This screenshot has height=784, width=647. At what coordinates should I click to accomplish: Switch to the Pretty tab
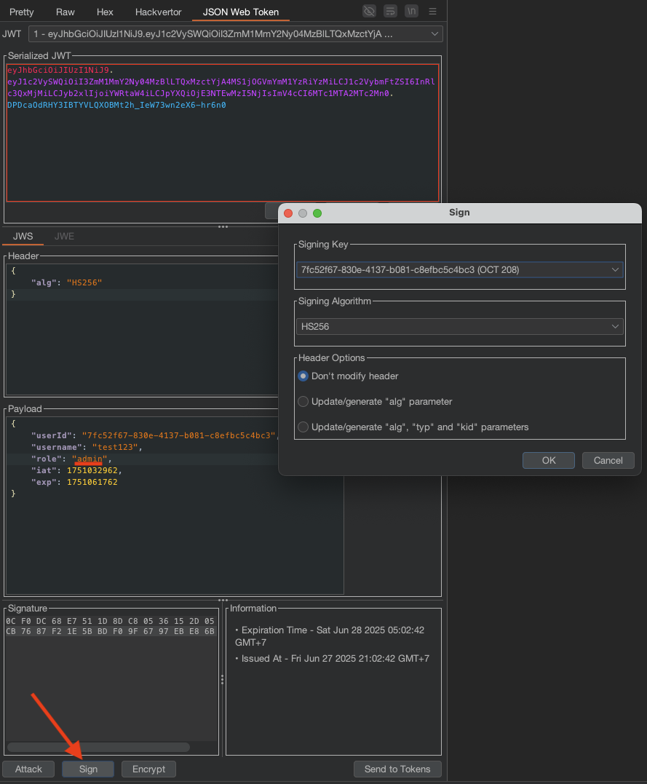(x=22, y=12)
